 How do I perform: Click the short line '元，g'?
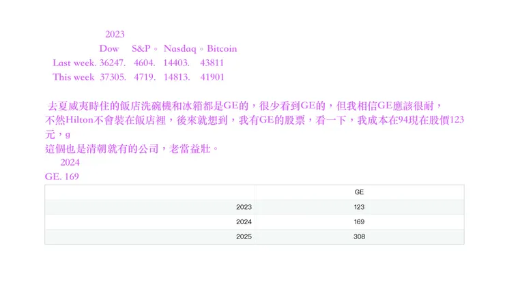(x=57, y=134)
